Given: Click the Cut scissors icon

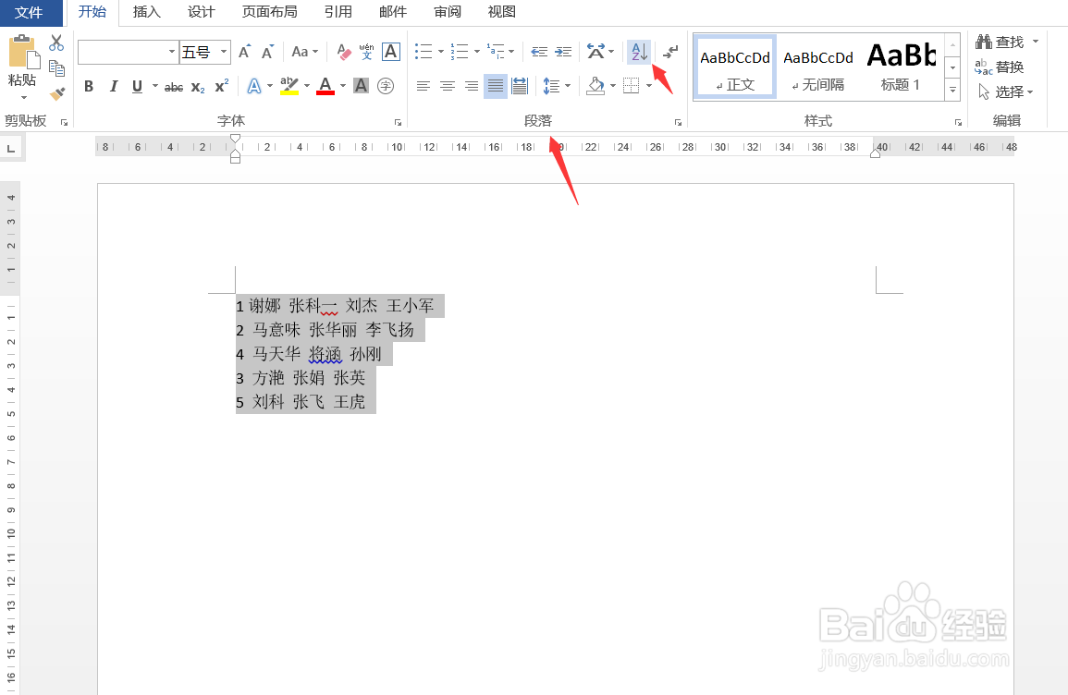Looking at the screenshot, I should (x=56, y=43).
